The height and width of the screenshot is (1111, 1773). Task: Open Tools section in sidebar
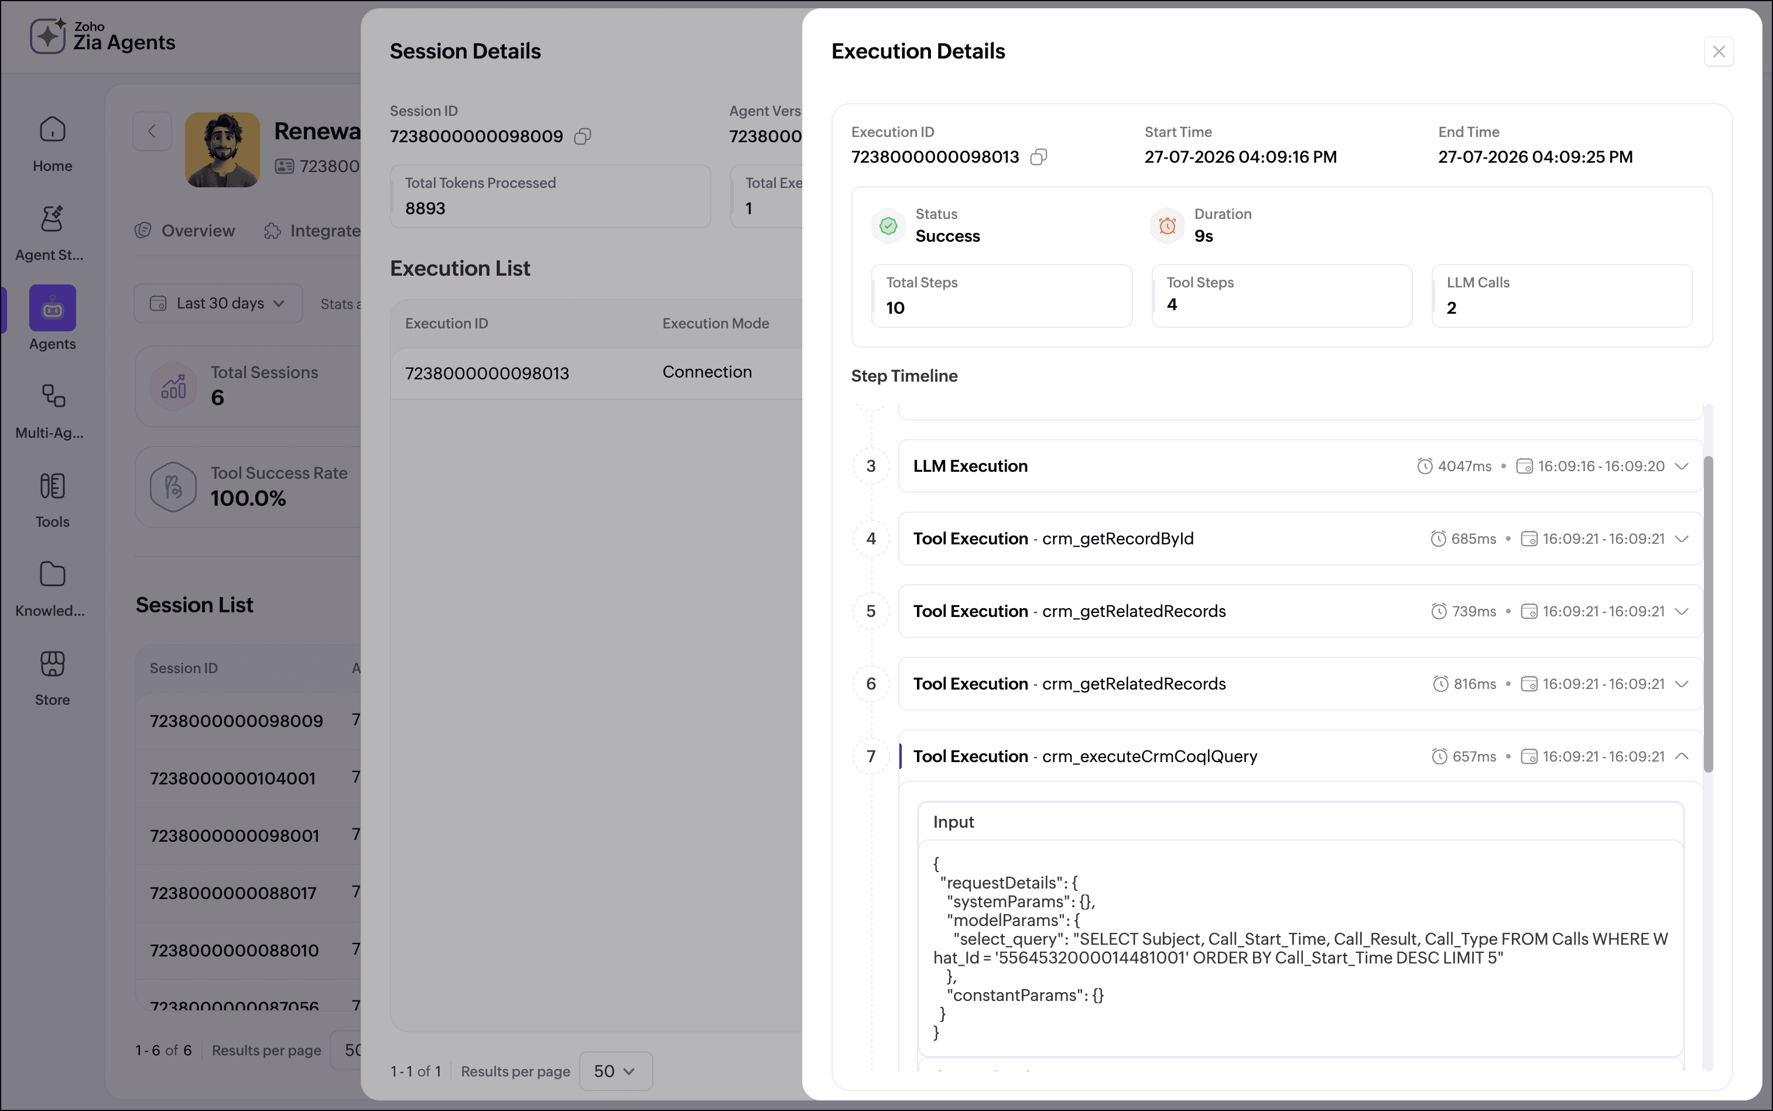(x=52, y=500)
